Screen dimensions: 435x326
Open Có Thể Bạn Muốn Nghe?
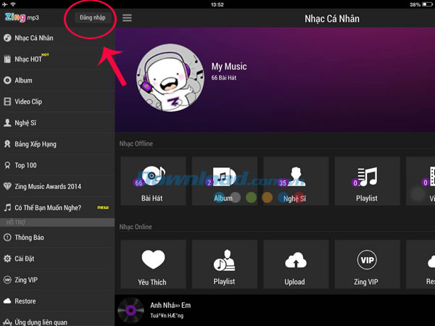point(57,208)
